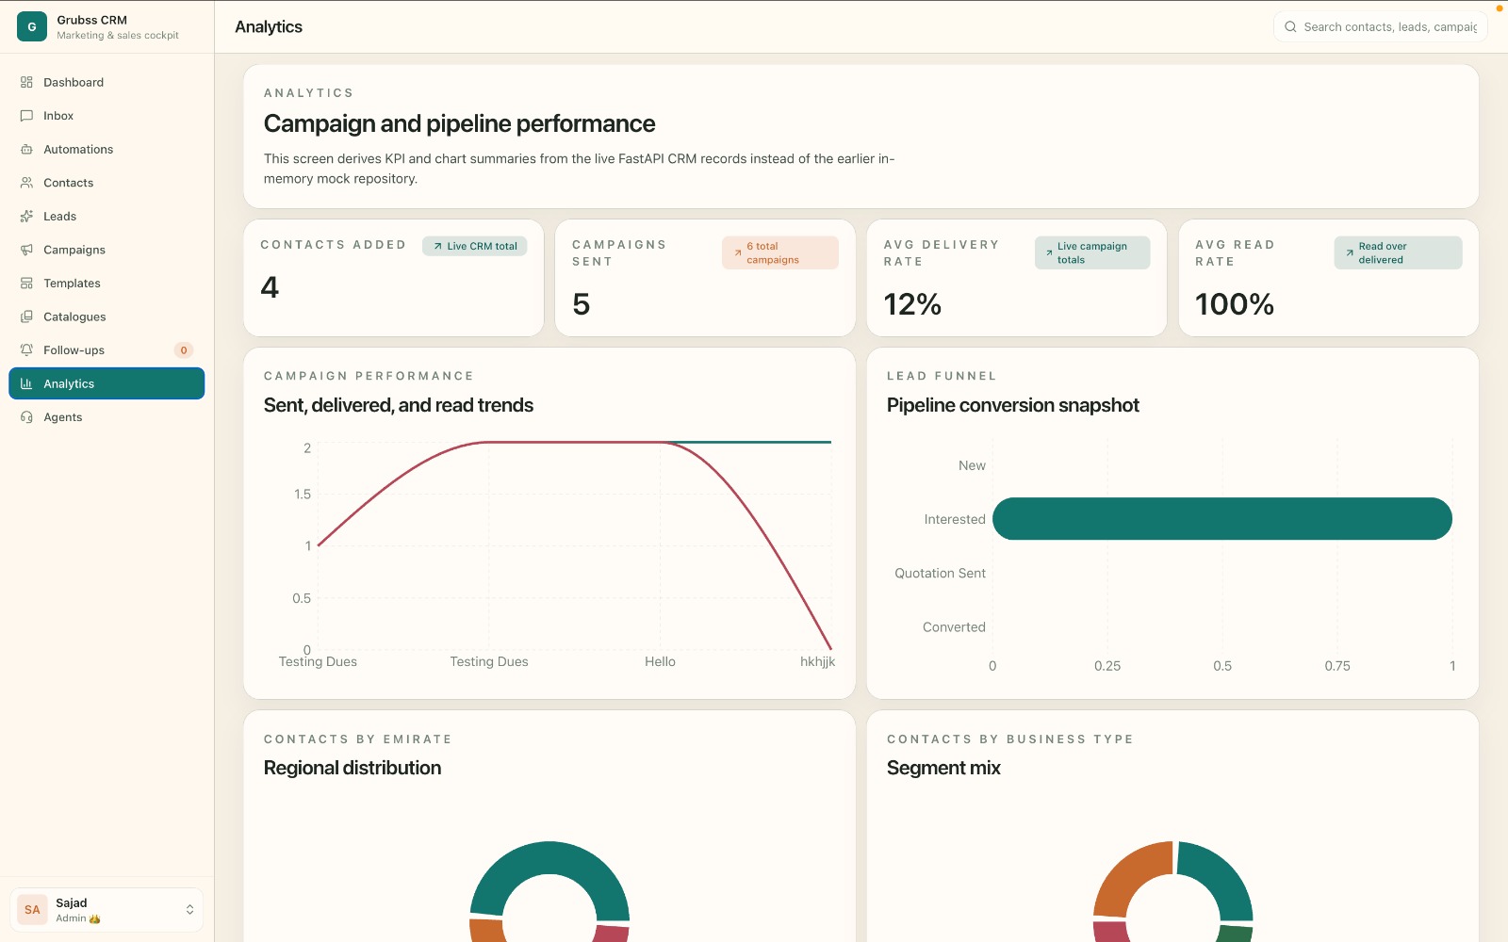Open the Dashboard page
The width and height of the screenshot is (1508, 942).
pyautogui.click(x=107, y=82)
